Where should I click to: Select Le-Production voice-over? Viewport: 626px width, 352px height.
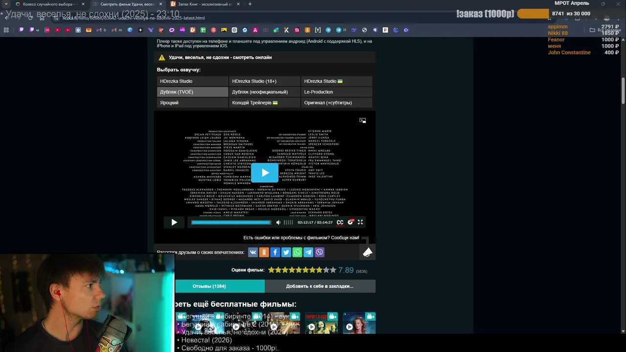pos(336,92)
